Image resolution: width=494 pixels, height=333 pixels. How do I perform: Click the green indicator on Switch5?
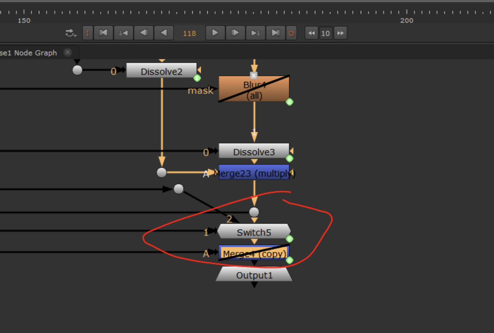[x=290, y=239]
